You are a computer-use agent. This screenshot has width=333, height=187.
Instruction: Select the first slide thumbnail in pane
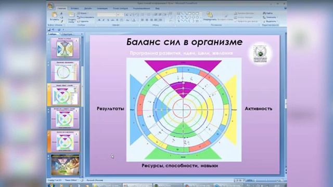65,48
